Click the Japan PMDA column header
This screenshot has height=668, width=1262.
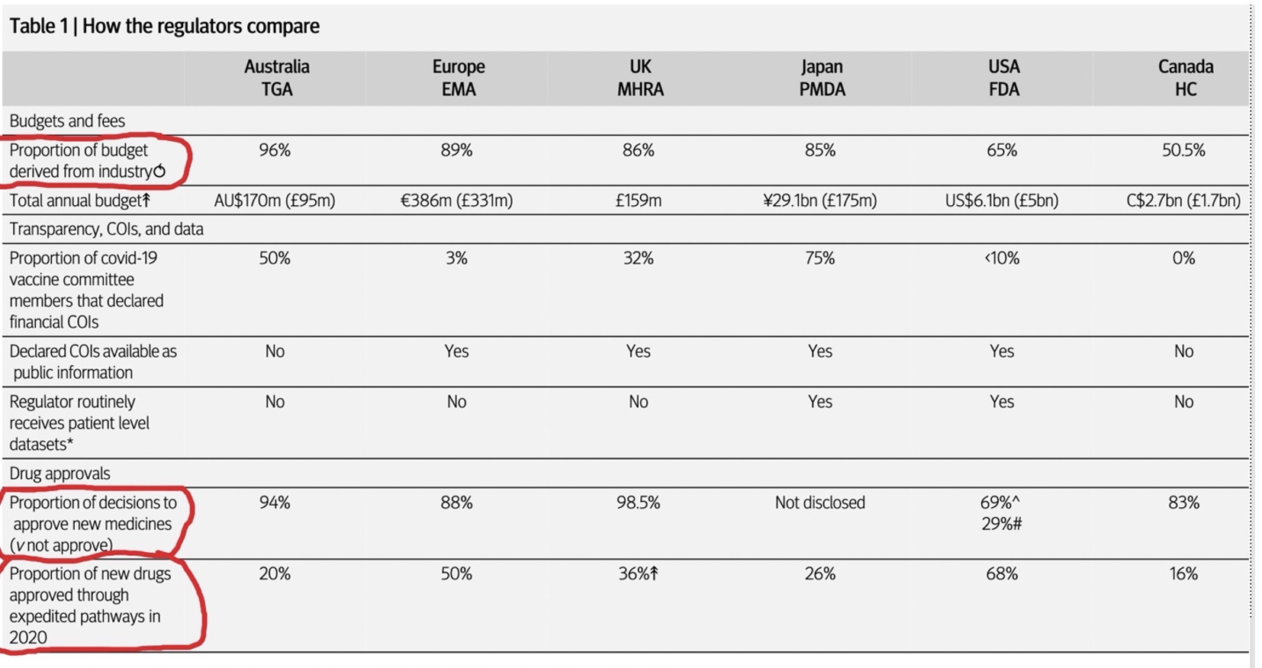point(822,78)
